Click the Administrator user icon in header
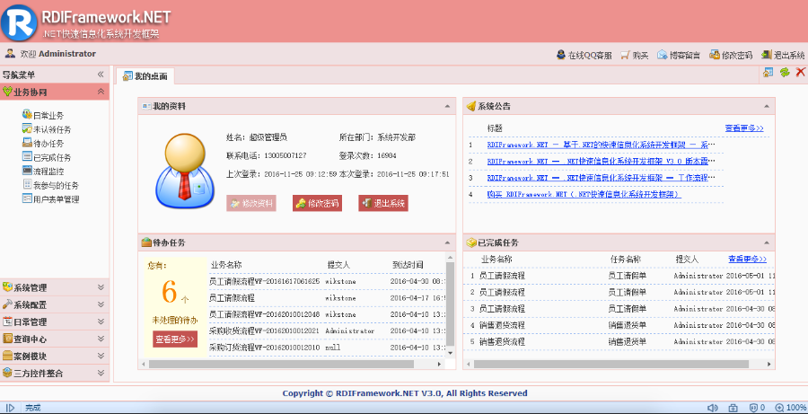The height and width of the screenshot is (414, 808). 10,53
